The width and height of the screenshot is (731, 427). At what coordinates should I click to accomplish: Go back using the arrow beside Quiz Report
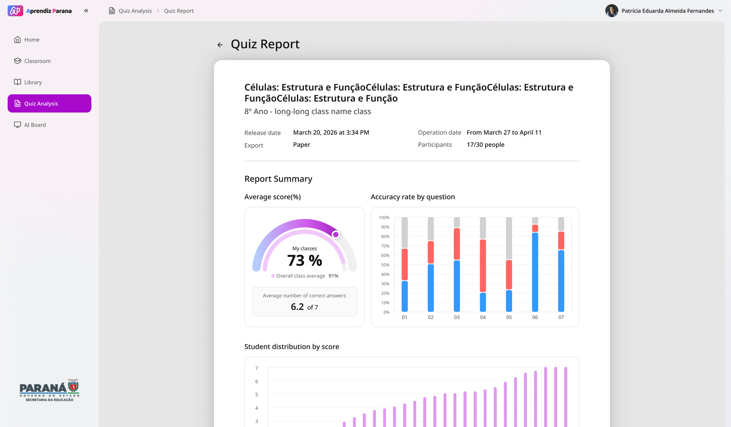tap(220, 45)
